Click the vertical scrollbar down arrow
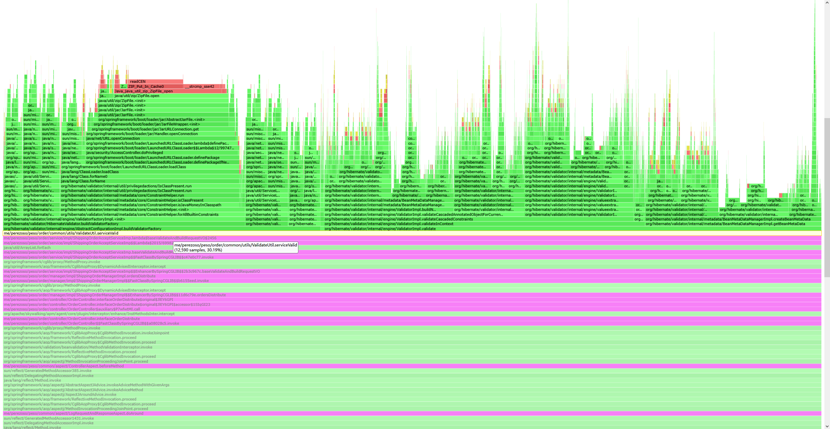The image size is (830, 429). [x=827, y=426]
